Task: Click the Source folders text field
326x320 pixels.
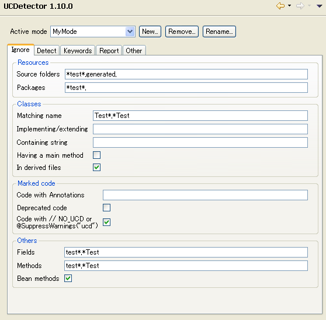Action: tap(186, 74)
